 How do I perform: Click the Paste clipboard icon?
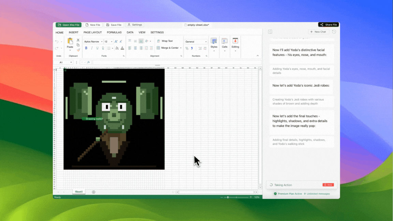pyautogui.click(x=70, y=41)
